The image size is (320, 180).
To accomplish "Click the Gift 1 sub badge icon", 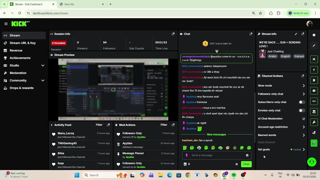I will [x=205, y=44].
